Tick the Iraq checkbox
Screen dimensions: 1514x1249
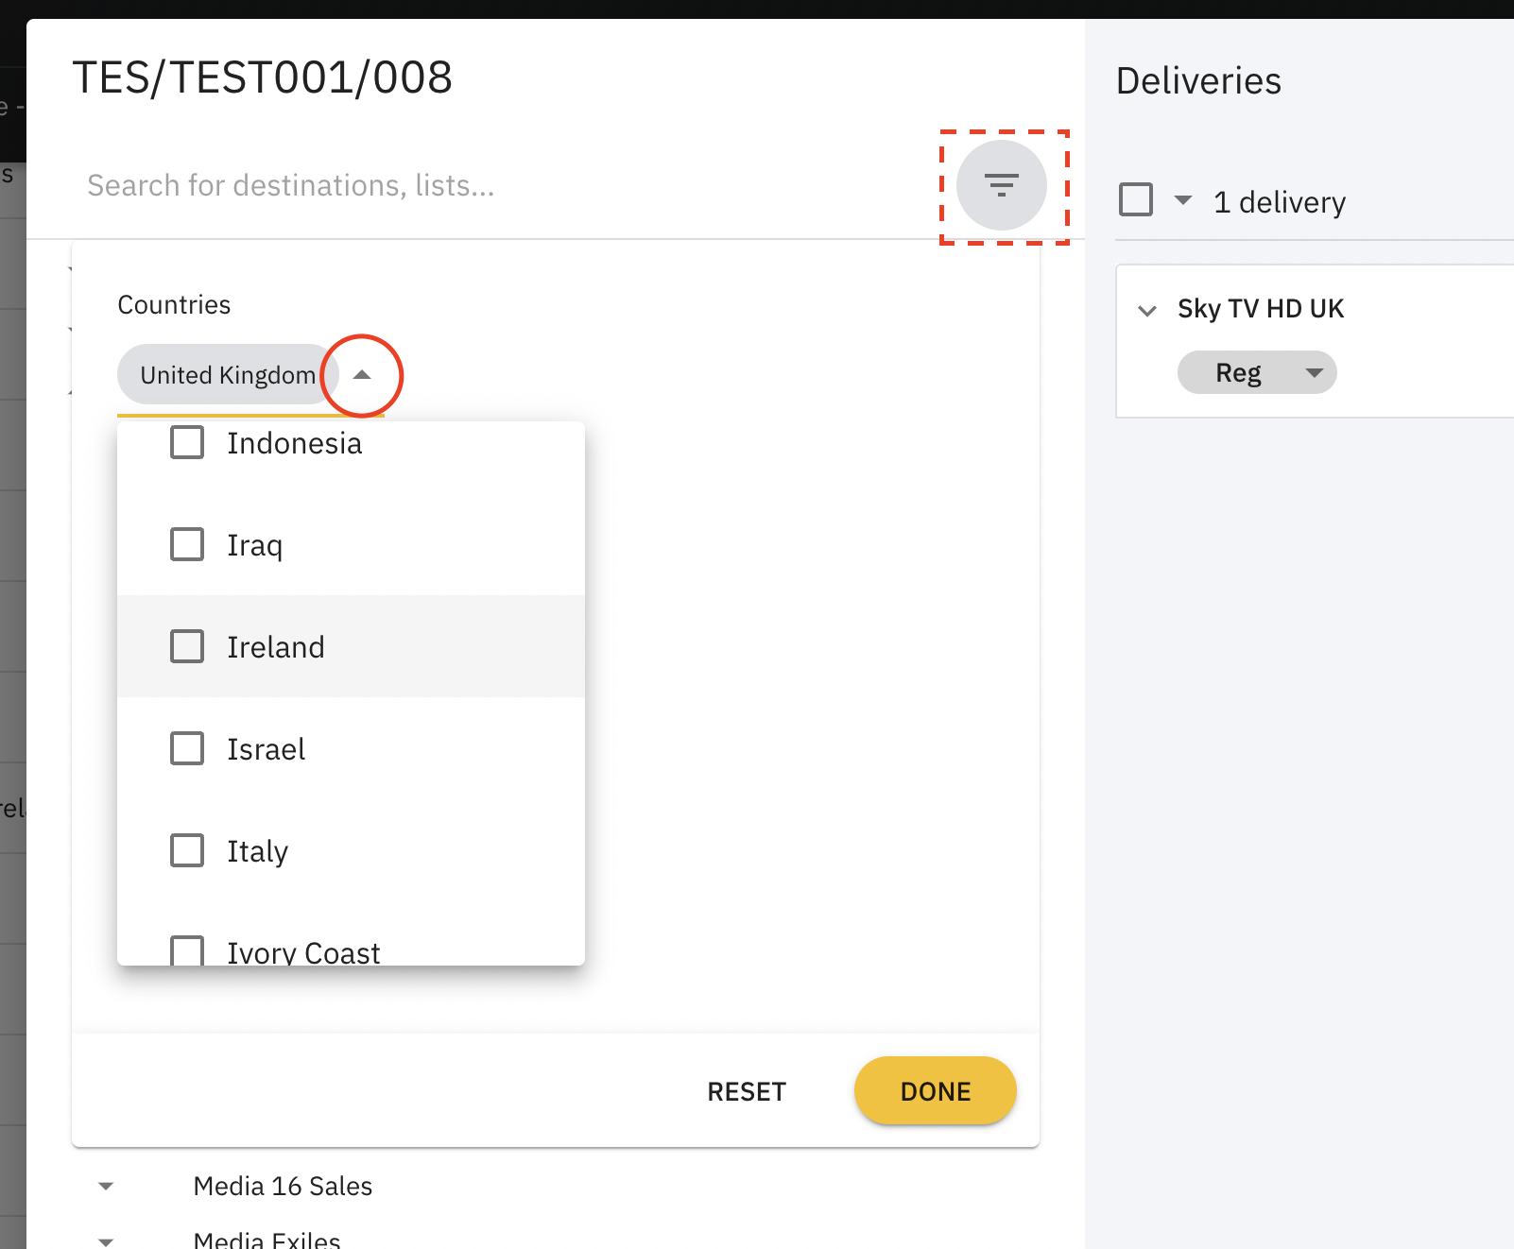point(187,544)
